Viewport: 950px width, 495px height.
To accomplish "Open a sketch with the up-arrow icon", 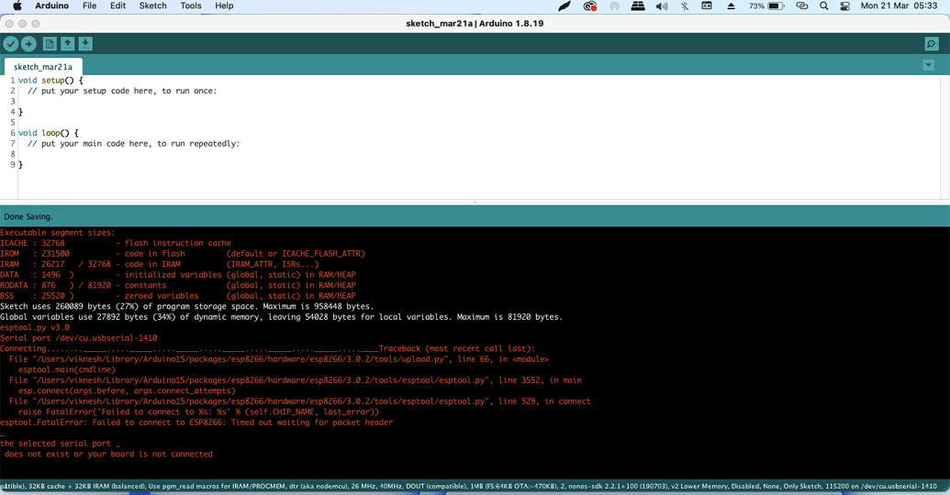I will pyautogui.click(x=67, y=44).
